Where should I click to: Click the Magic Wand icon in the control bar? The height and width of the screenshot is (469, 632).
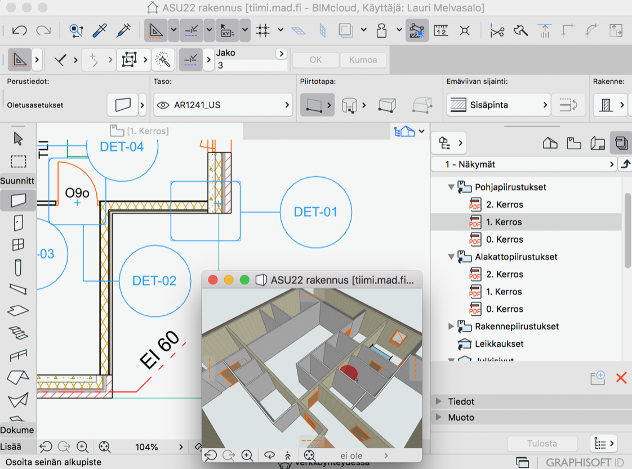163,60
